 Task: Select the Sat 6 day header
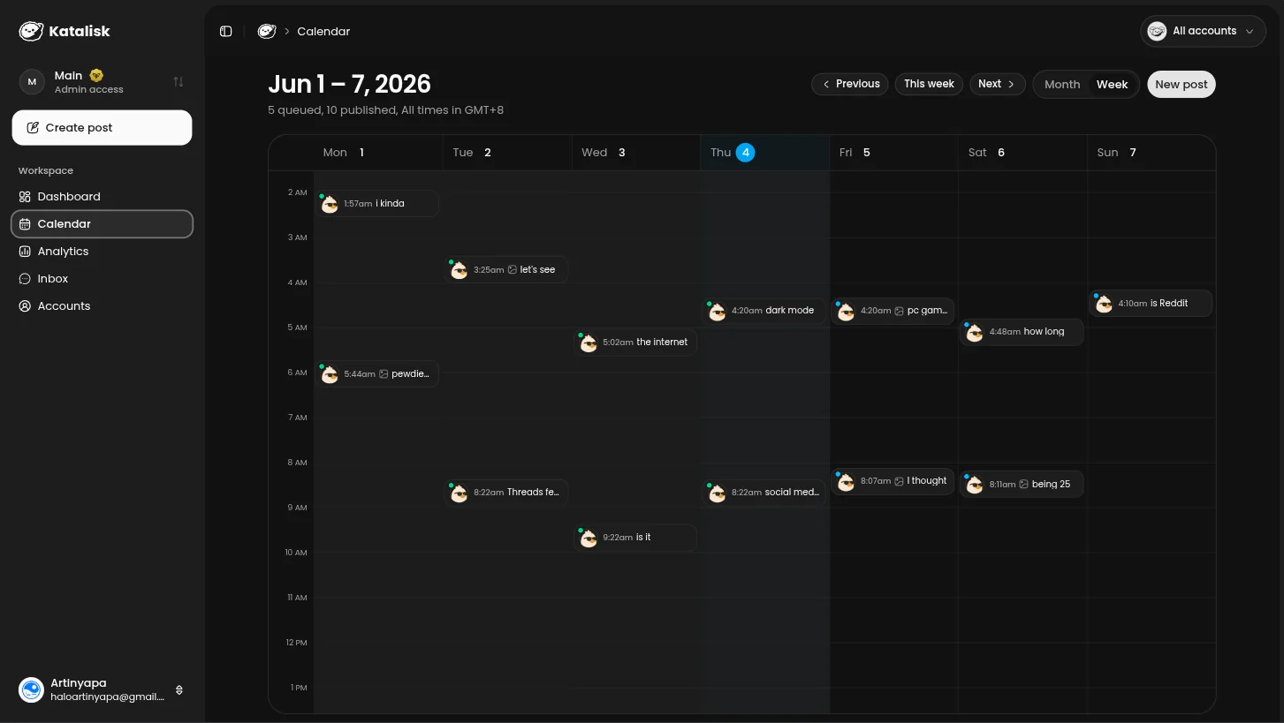coord(1023,153)
